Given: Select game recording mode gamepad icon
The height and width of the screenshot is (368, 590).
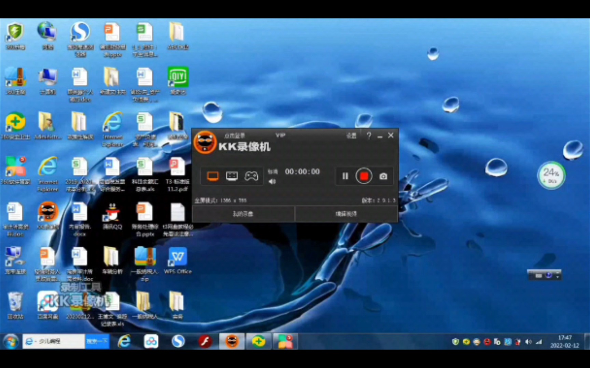Looking at the screenshot, I should (x=251, y=176).
